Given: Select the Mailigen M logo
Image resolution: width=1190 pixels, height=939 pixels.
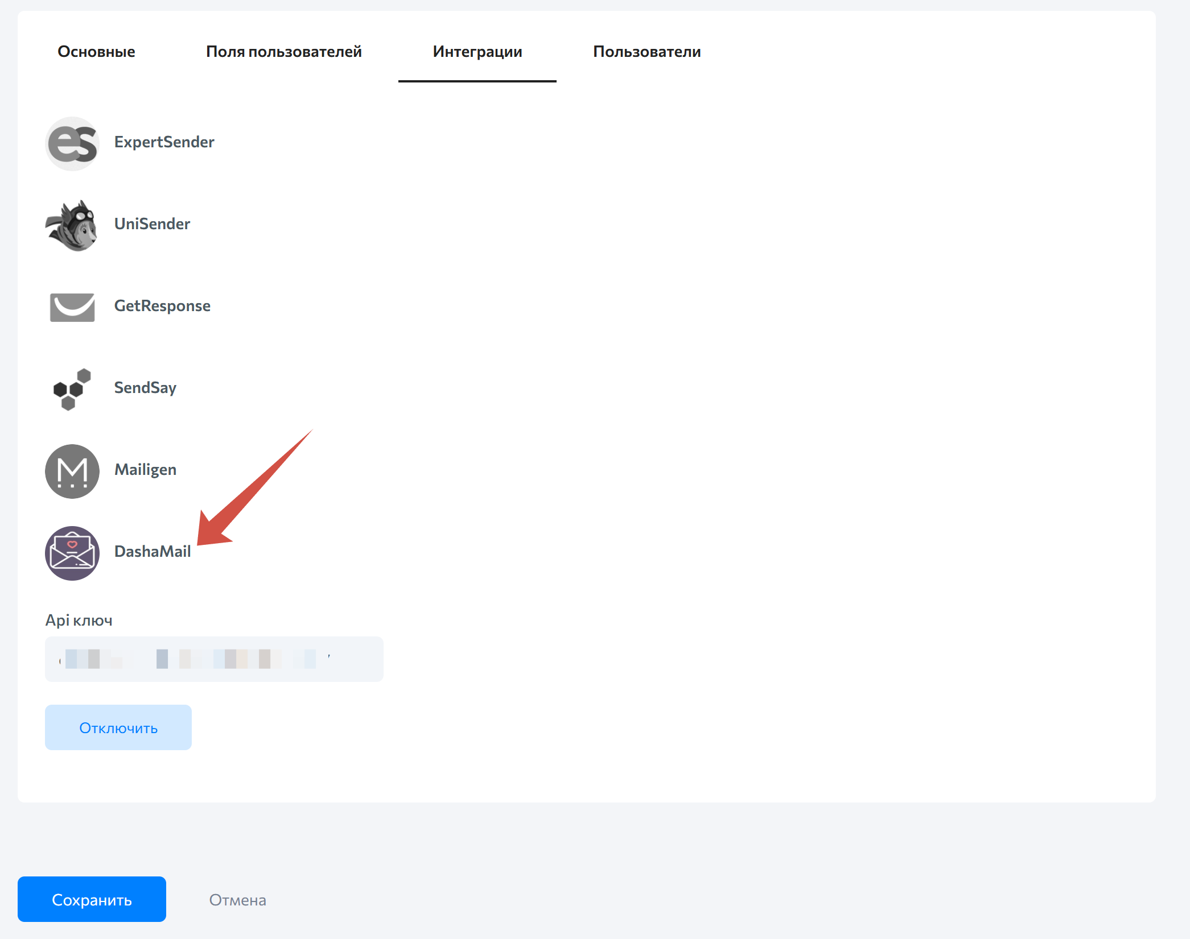Looking at the screenshot, I should pyautogui.click(x=72, y=471).
